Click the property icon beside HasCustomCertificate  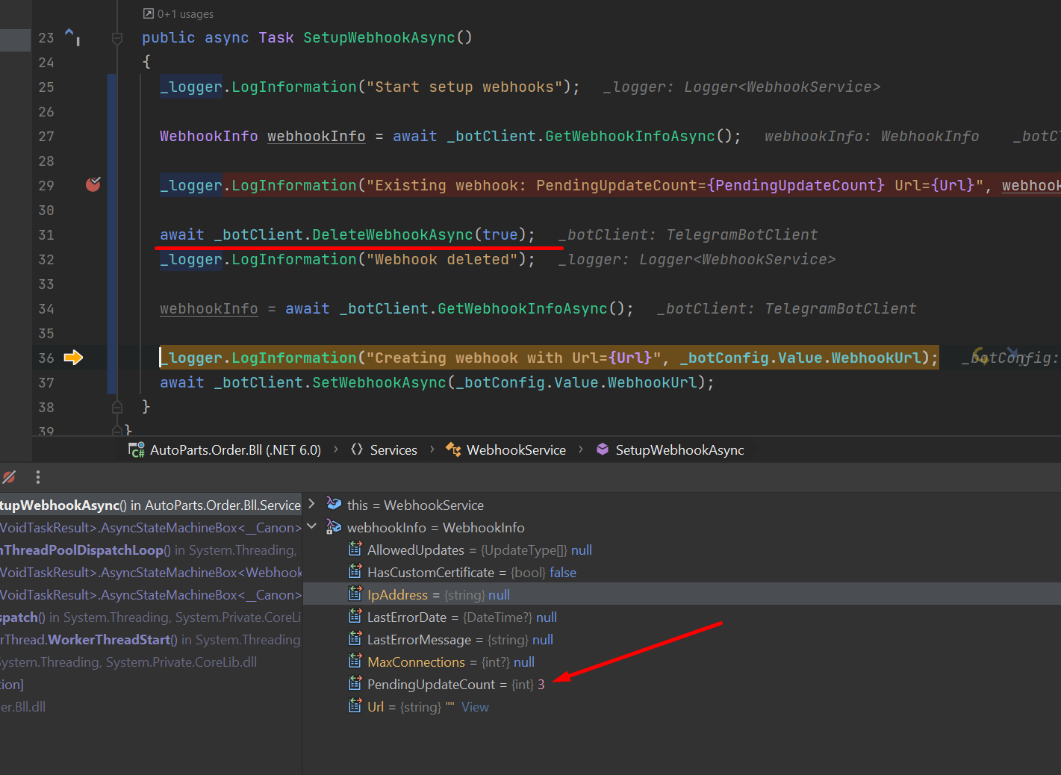(355, 572)
